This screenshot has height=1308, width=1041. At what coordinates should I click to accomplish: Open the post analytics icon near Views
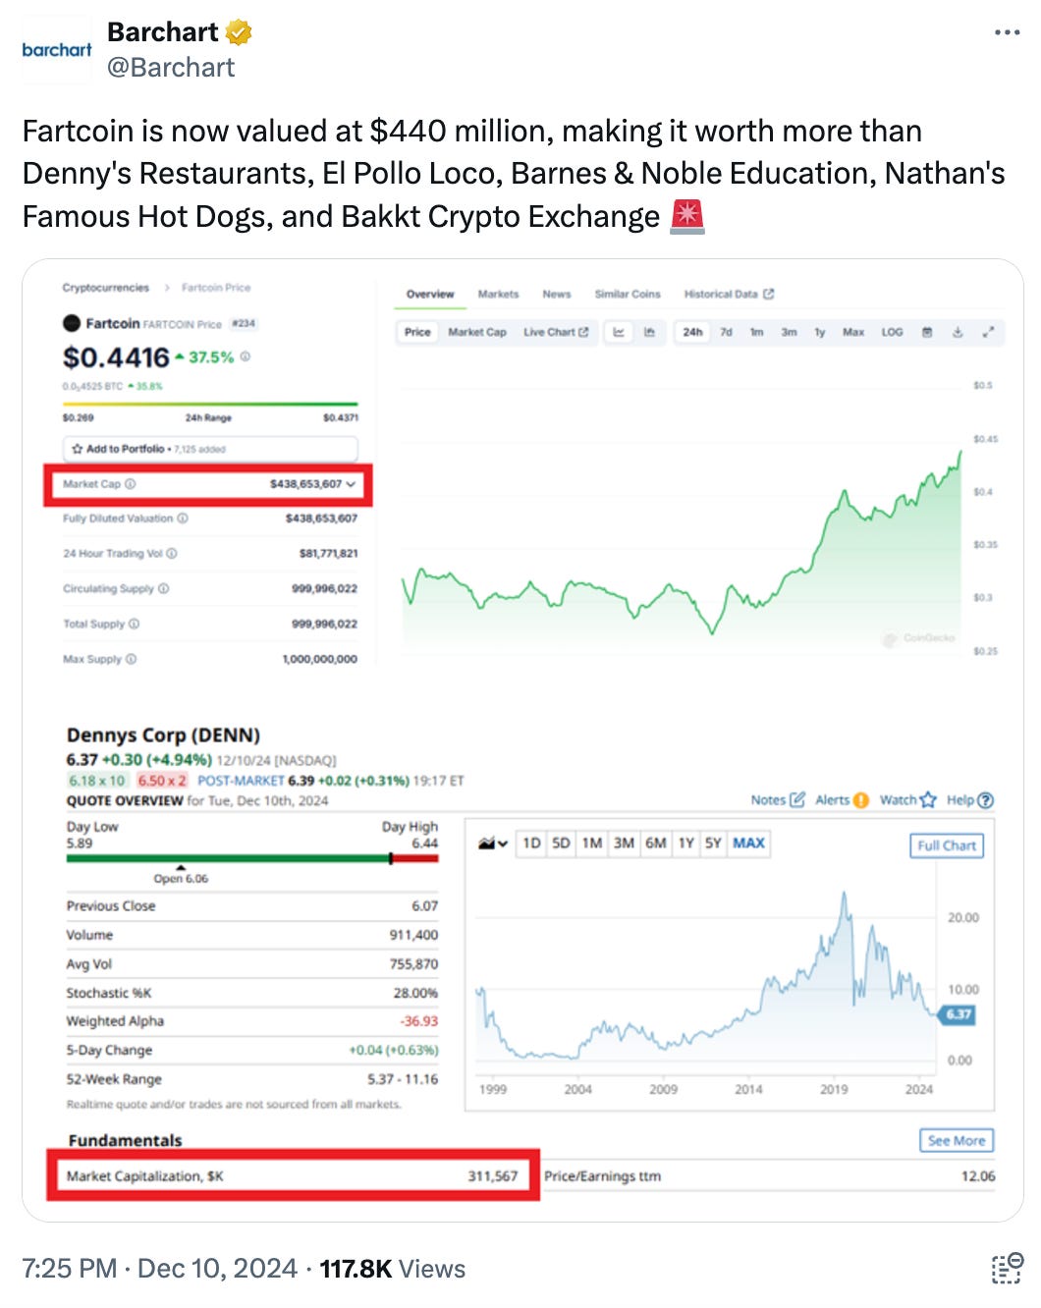pyautogui.click(x=1007, y=1268)
